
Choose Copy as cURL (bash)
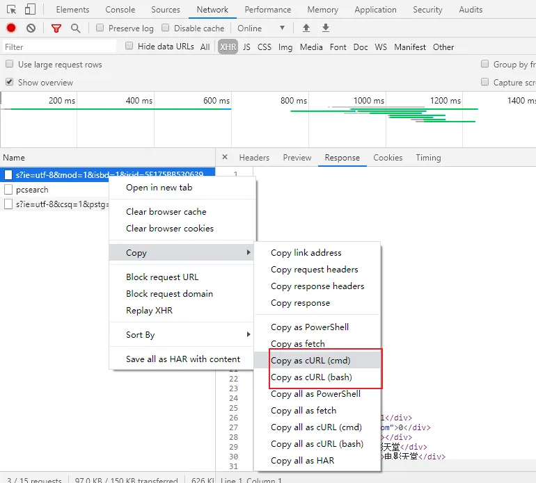[317, 377]
